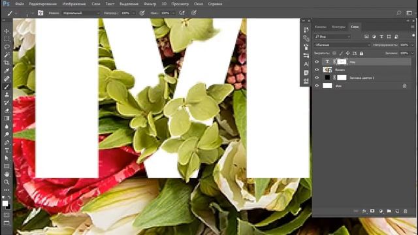Click the Add layer mask icon
The image size is (418, 235).
point(372,211)
